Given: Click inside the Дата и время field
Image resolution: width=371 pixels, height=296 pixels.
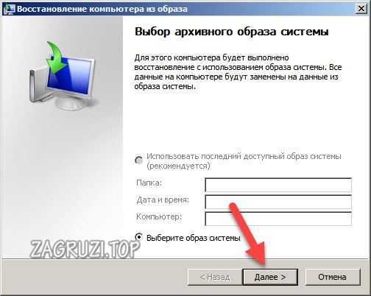Looking at the screenshot, I should (278, 202).
